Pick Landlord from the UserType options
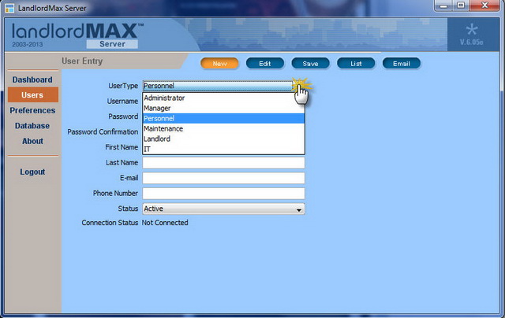 coord(223,139)
